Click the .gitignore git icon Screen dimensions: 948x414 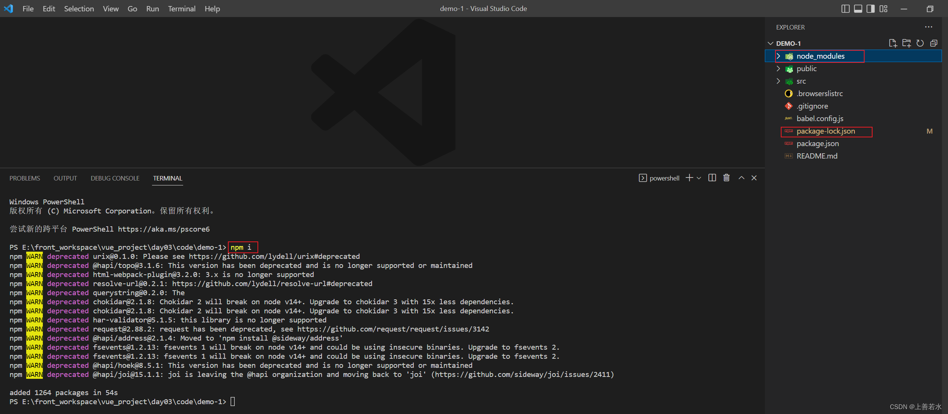pyautogui.click(x=789, y=106)
